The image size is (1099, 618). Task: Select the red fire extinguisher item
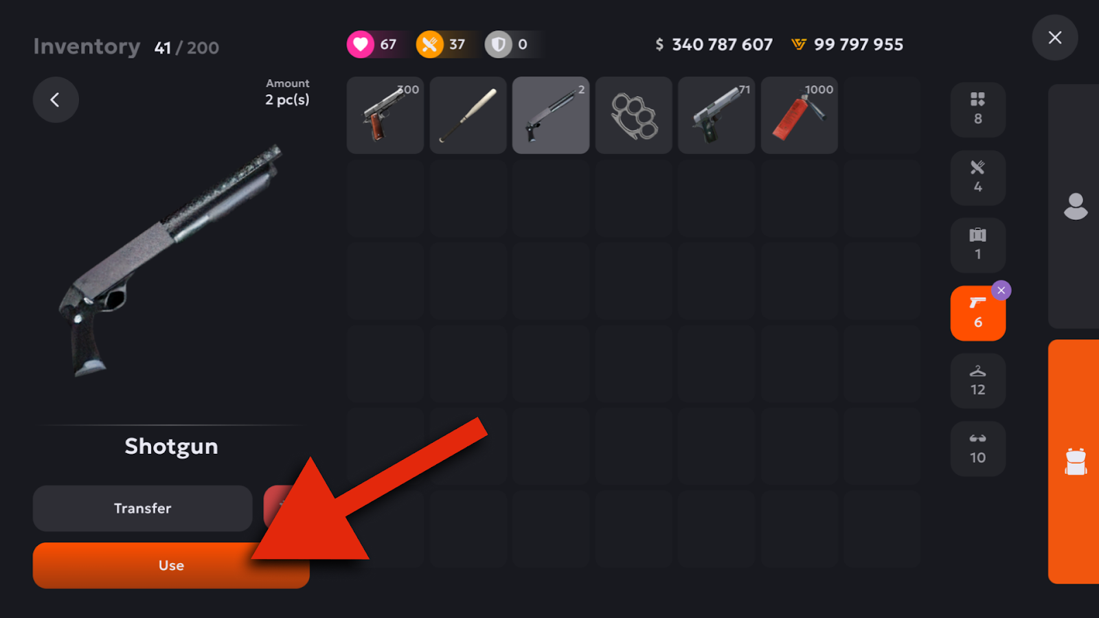pyautogui.click(x=800, y=115)
